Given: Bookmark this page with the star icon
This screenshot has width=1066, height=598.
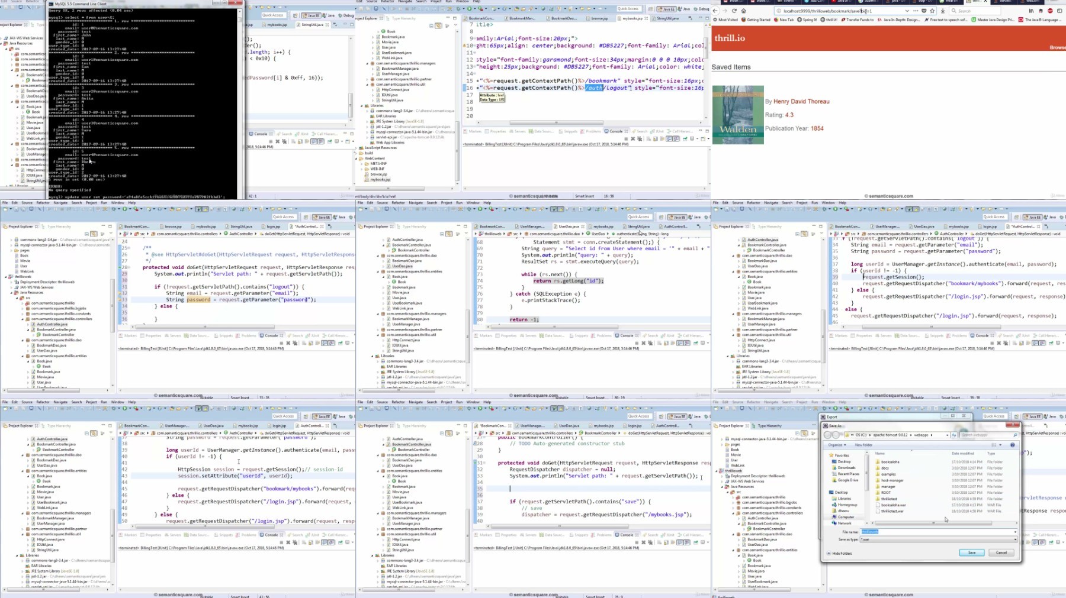Looking at the screenshot, I should pyautogui.click(x=932, y=11).
